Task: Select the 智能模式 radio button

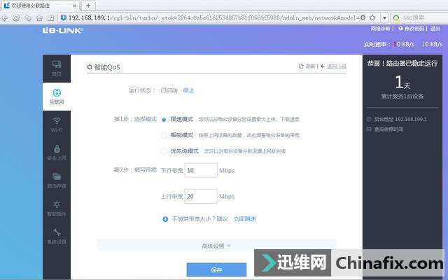Action: [x=164, y=134]
